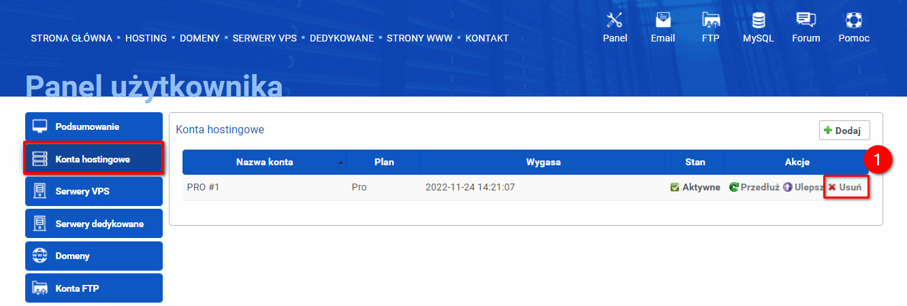Screen dimensions: 907x306
Task: Click the Usuń link for PRO #1
Action: pos(846,187)
